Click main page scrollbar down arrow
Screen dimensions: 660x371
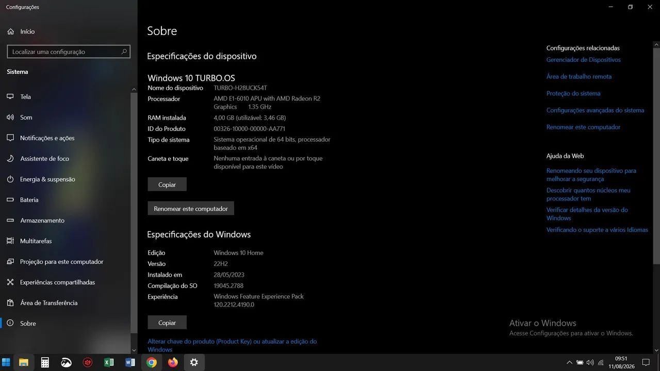(x=656, y=350)
